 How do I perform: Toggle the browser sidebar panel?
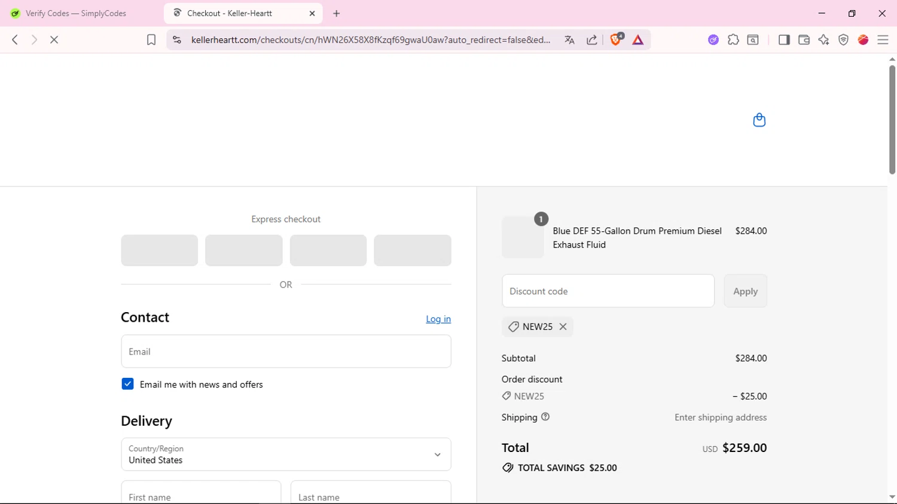(784, 40)
